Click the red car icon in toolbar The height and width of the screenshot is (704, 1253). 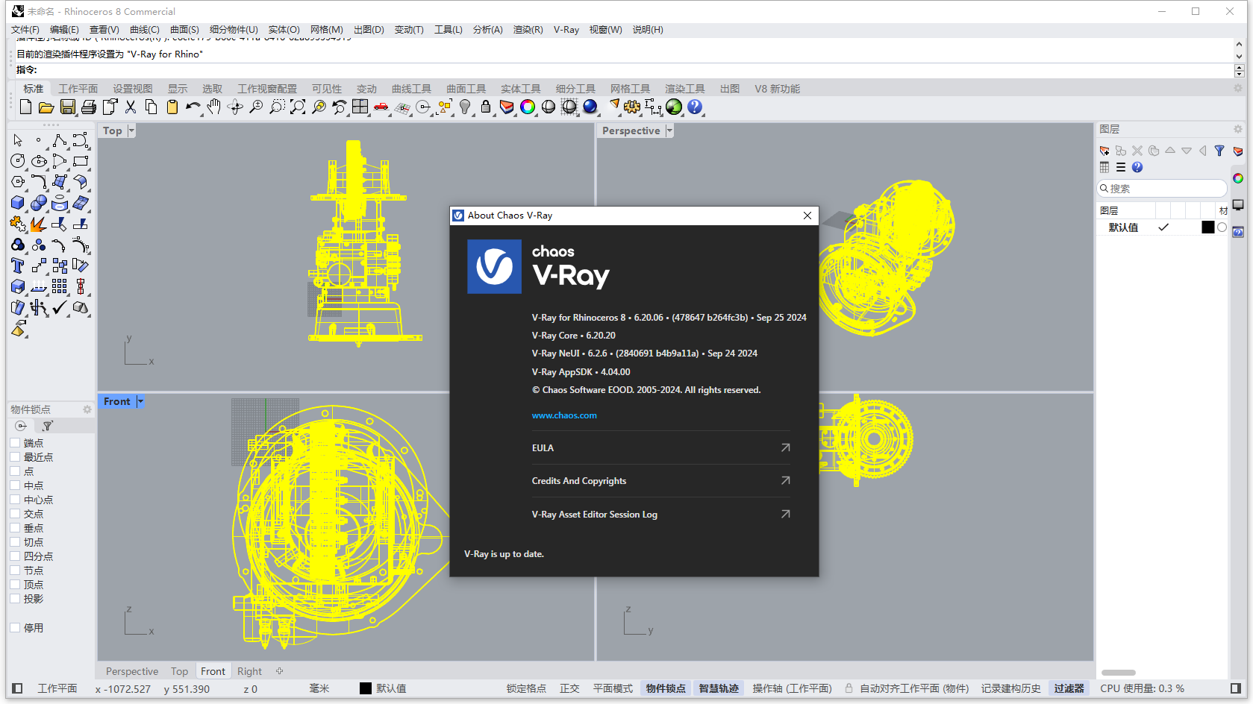pyautogui.click(x=381, y=107)
